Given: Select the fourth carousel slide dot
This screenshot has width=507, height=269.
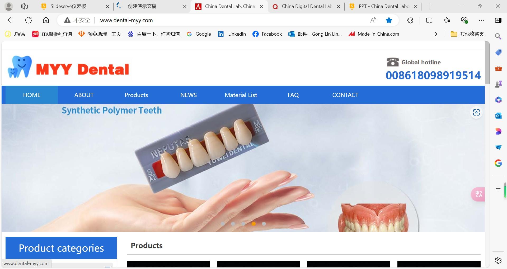Looking at the screenshot, I should click(x=253, y=224).
